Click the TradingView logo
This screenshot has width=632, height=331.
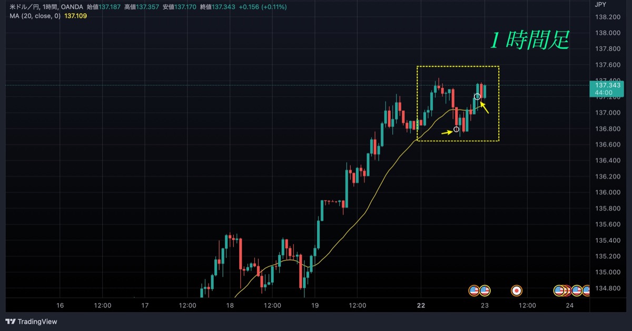(x=31, y=322)
